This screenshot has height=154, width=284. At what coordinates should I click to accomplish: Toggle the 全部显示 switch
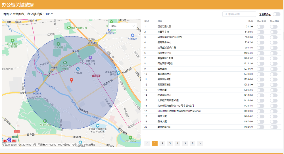pos(277,14)
